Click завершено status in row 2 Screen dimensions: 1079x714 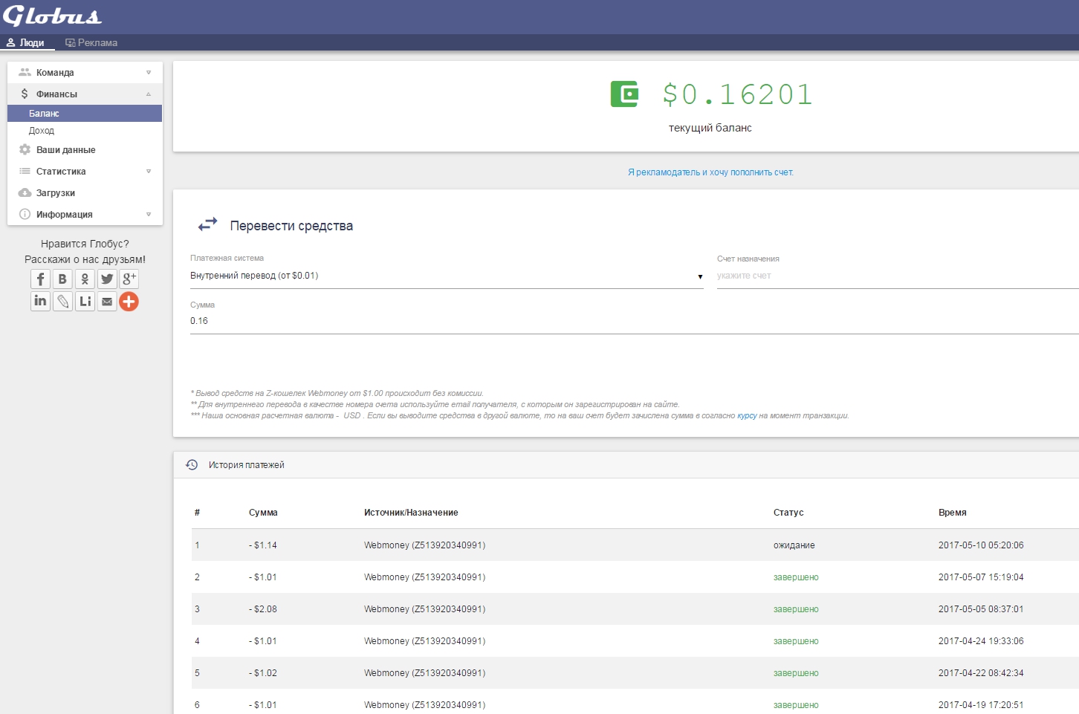point(796,577)
